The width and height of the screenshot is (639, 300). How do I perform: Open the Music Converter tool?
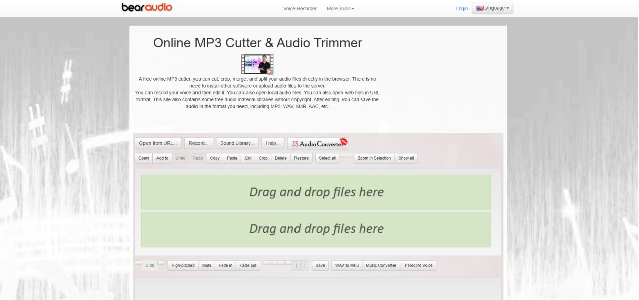point(381,265)
